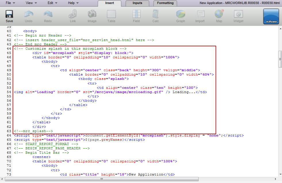Click the "<body>" tag on line 40

point(30,31)
